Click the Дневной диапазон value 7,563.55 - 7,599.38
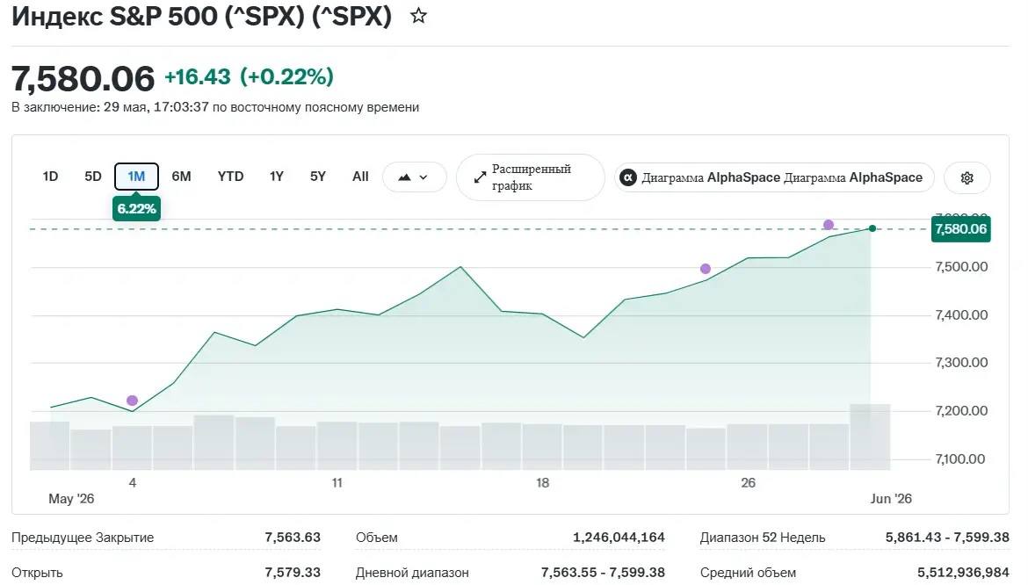This screenshot has height=585, width=1028. tap(603, 573)
